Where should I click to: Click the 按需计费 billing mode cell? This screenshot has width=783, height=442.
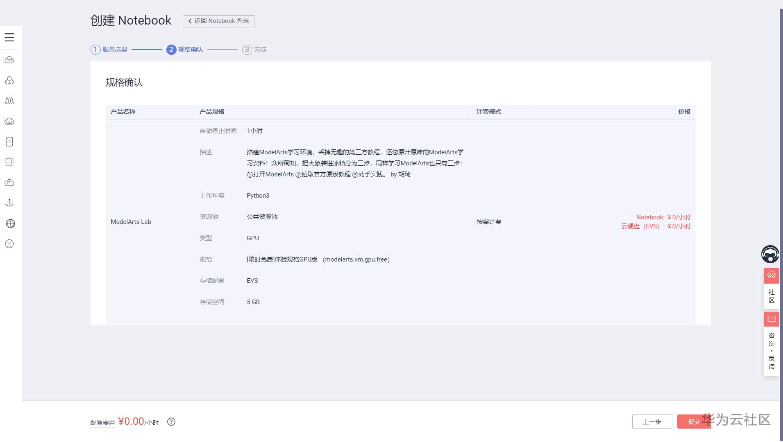coord(489,222)
